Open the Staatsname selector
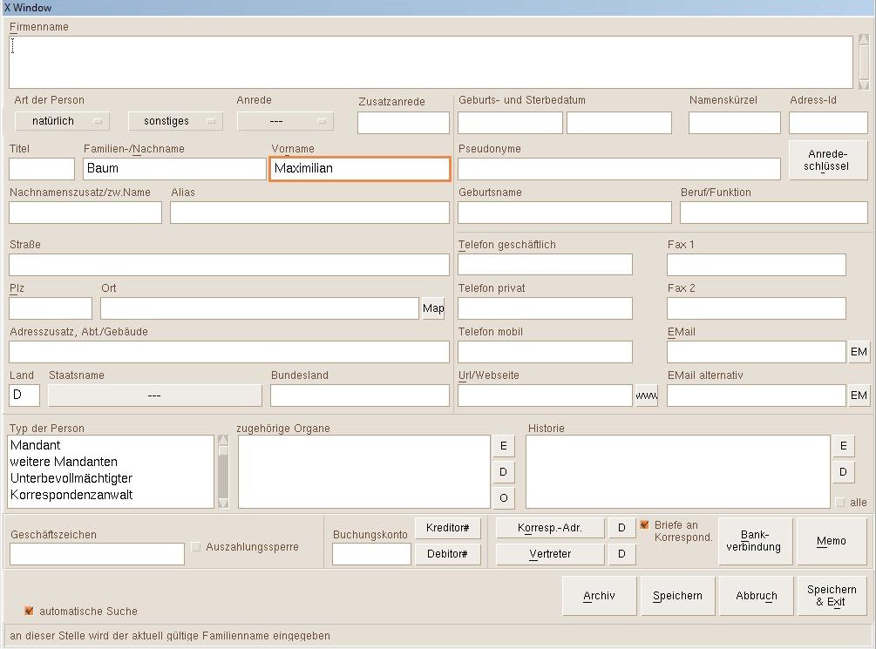 [155, 395]
